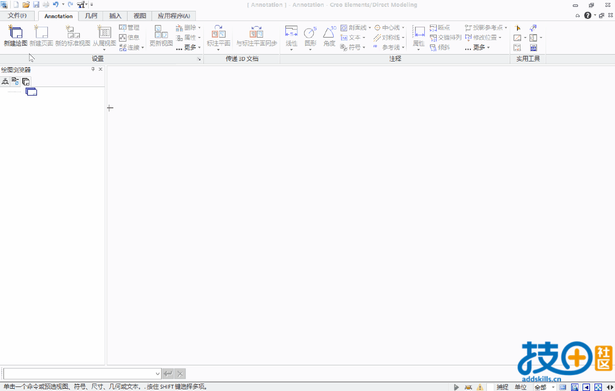Viewport: 615px width, 391px height.
Task: Click the stacked pages icon in 绘图浏览器 toolbar
Action: (x=26, y=81)
